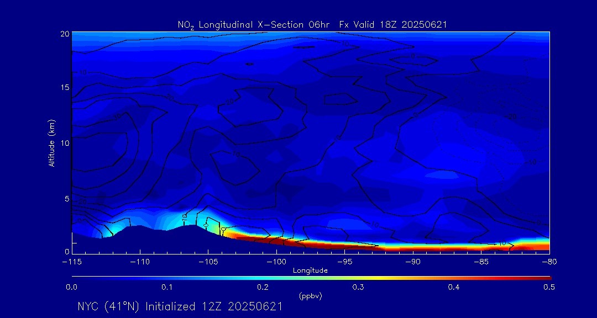Click the contour label 30 near -112 longitude

tap(117, 117)
